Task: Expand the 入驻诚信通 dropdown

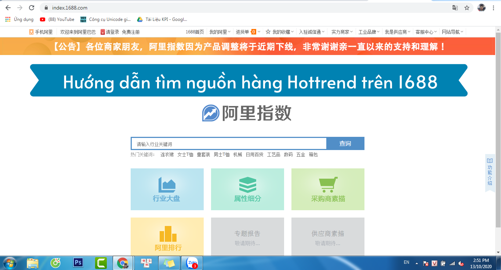Action: pos(312,32)
